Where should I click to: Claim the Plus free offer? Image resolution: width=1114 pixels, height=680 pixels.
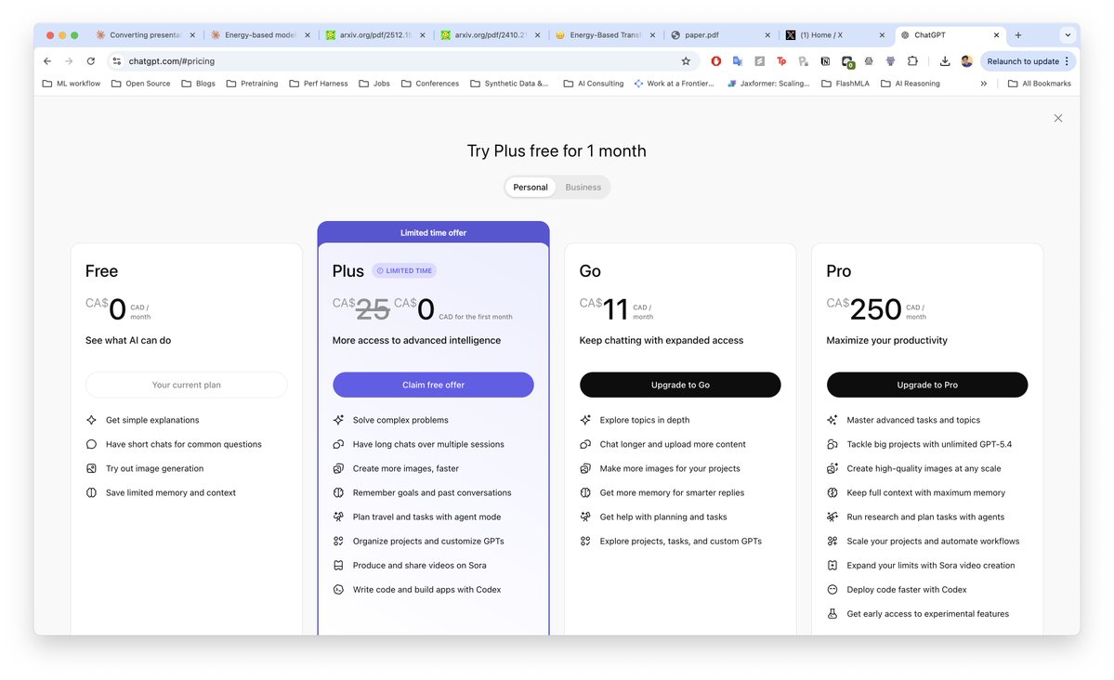(x=433, y=386)
